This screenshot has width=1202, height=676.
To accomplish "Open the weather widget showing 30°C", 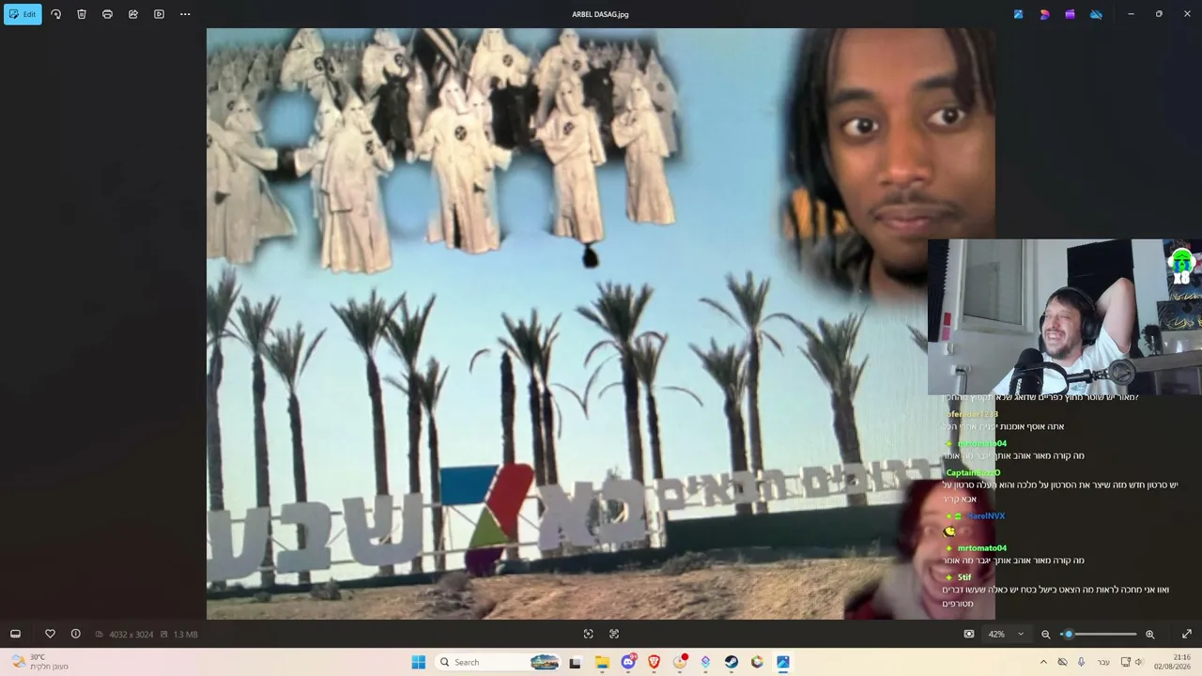I will (x=39, y=662).
